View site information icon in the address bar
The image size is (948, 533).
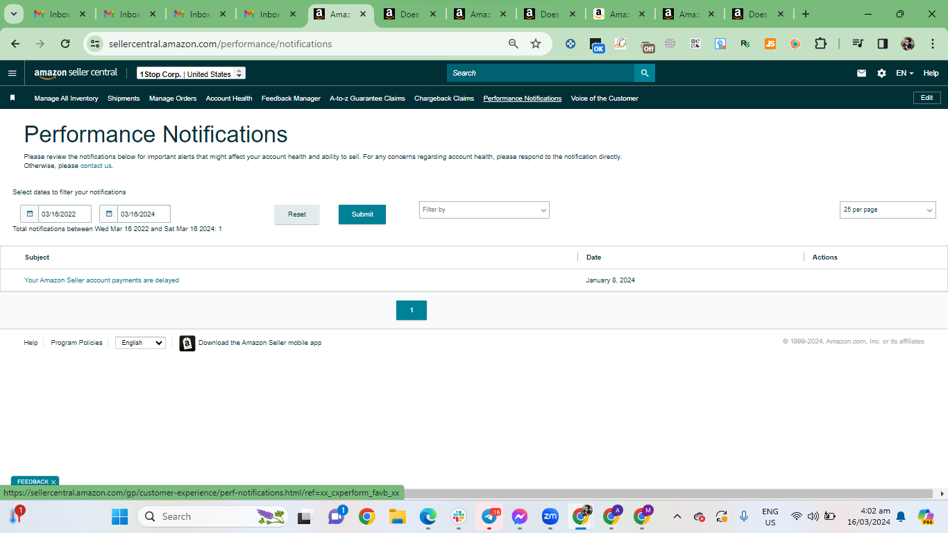coord(95,44)
